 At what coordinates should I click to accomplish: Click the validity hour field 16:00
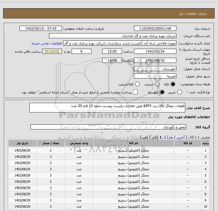pos(112,60)
